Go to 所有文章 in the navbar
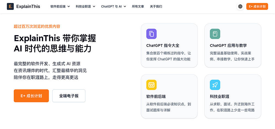This screenshot has height=129, width=275. click(x=138, y=7)
